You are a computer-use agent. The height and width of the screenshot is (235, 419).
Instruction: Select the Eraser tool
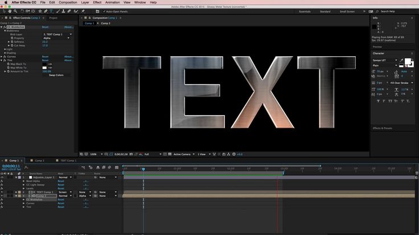click(x=69, y=11)
